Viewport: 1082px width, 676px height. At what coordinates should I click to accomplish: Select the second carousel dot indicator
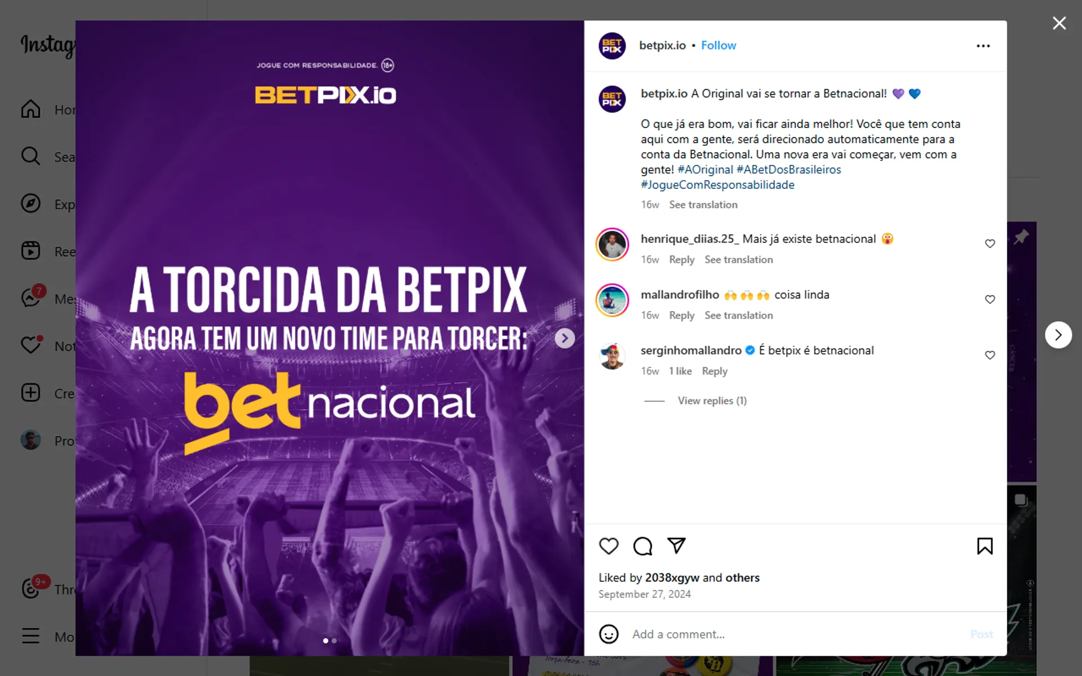tap(334, 641)
